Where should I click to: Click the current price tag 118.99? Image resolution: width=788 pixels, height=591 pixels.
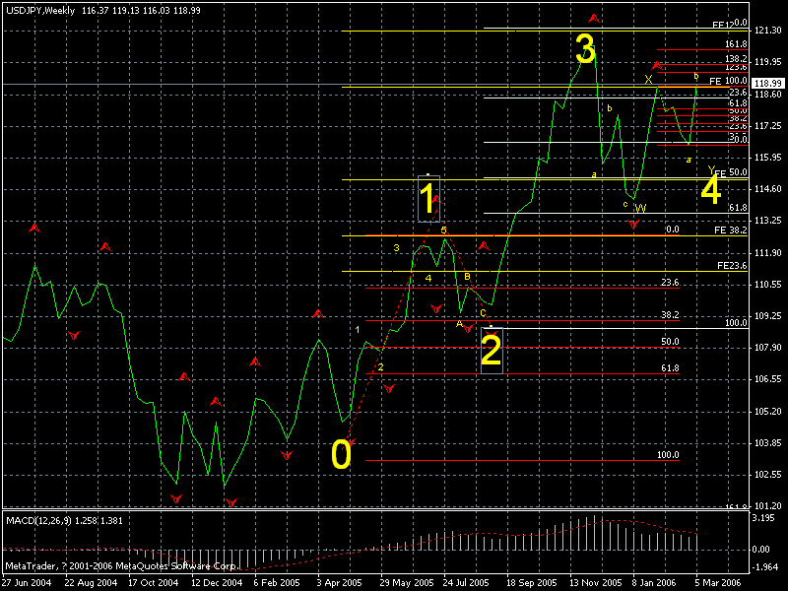click(x=768, y=84)
